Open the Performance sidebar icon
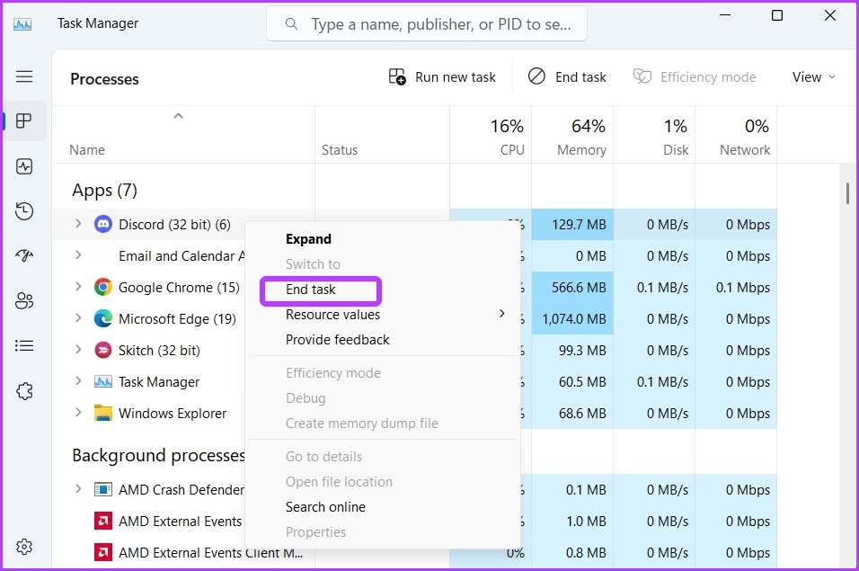 (x=24, y=166)
